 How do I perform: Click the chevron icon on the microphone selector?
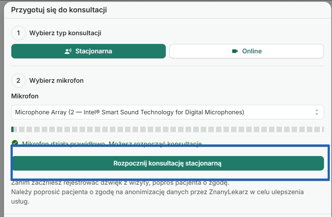coord(317,112)
